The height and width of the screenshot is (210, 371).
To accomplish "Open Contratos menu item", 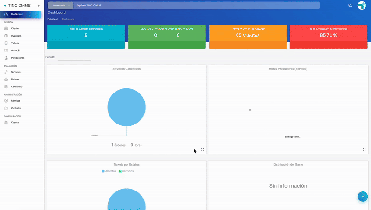I will pyautogui.click(x=16, y=108).
